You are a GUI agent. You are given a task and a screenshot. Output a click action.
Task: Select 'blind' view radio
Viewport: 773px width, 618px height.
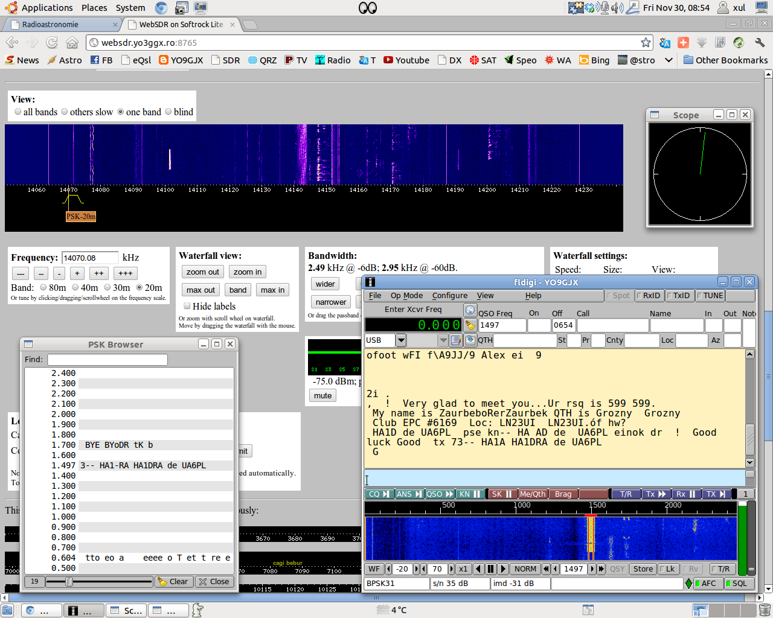(x=168, y=112)
